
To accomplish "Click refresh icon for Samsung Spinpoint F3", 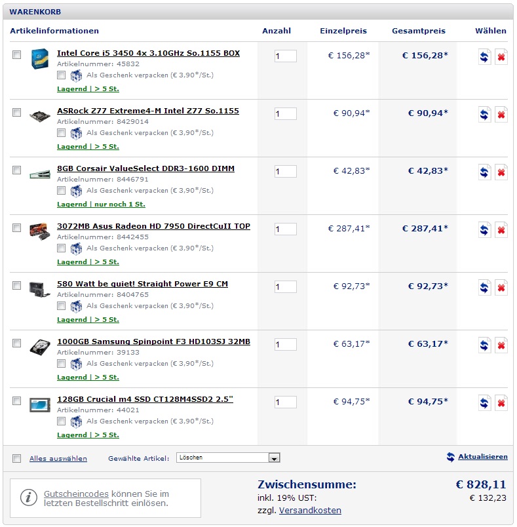I will 484,345.
